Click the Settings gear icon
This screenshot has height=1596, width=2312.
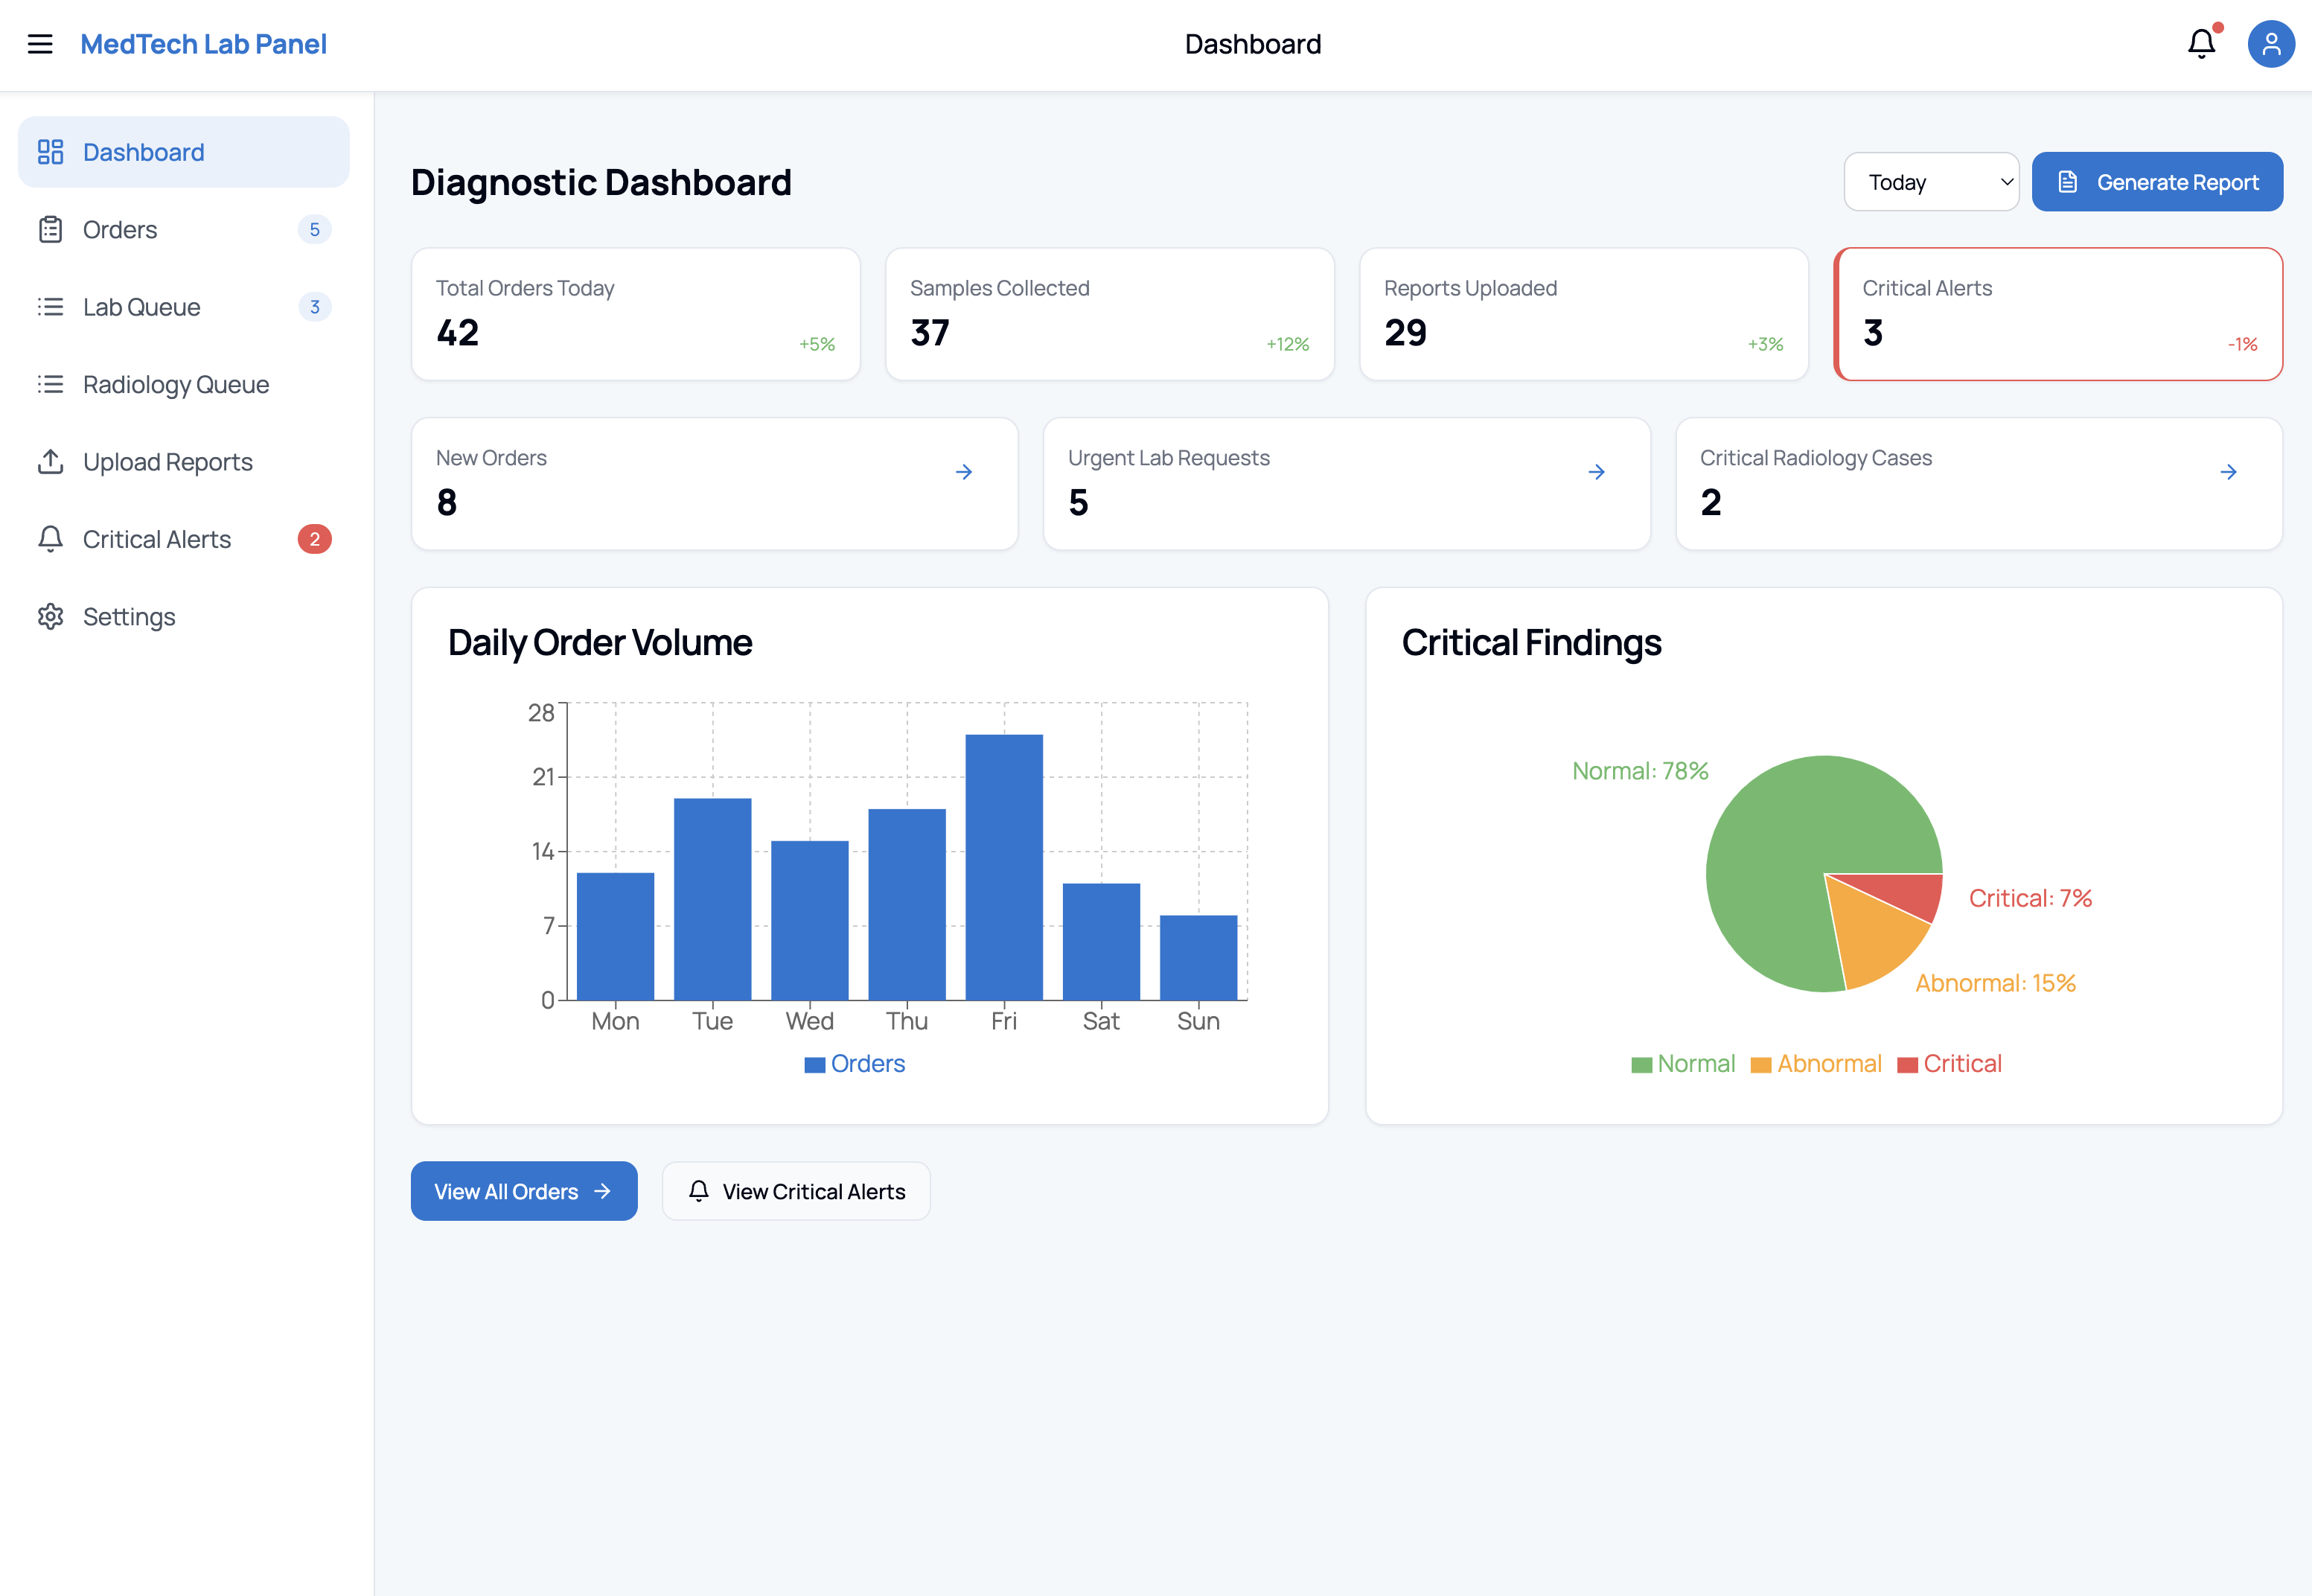[x=50, y=617]
